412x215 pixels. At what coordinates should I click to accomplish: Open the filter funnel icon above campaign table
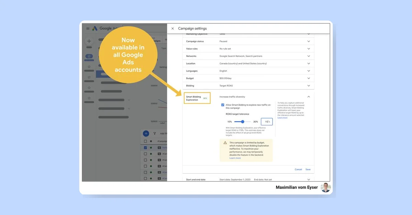[x=154, y=134]
